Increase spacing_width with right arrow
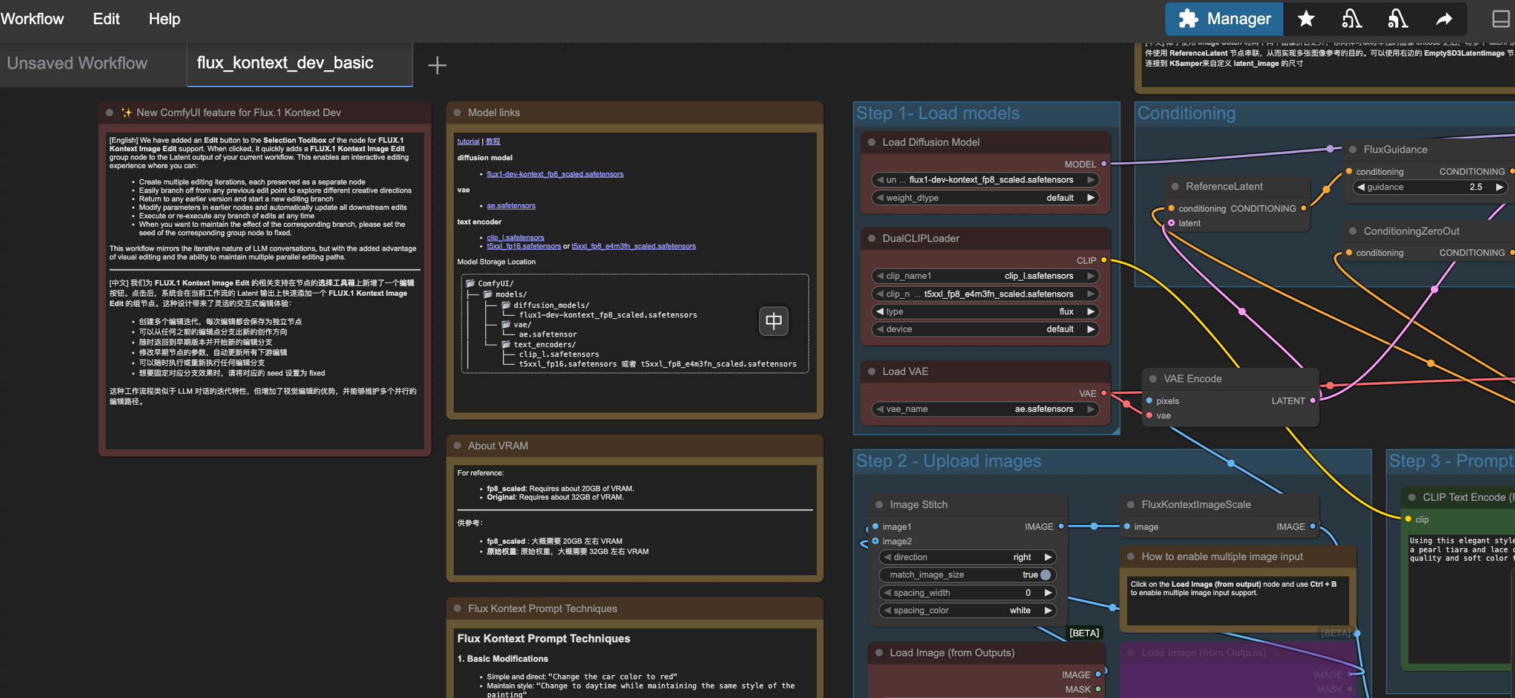This screenshot has width=1515, height=698. [1047, 593]
